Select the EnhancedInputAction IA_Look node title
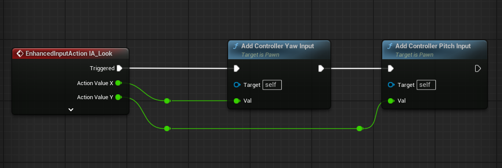 [x=69, y=54]
